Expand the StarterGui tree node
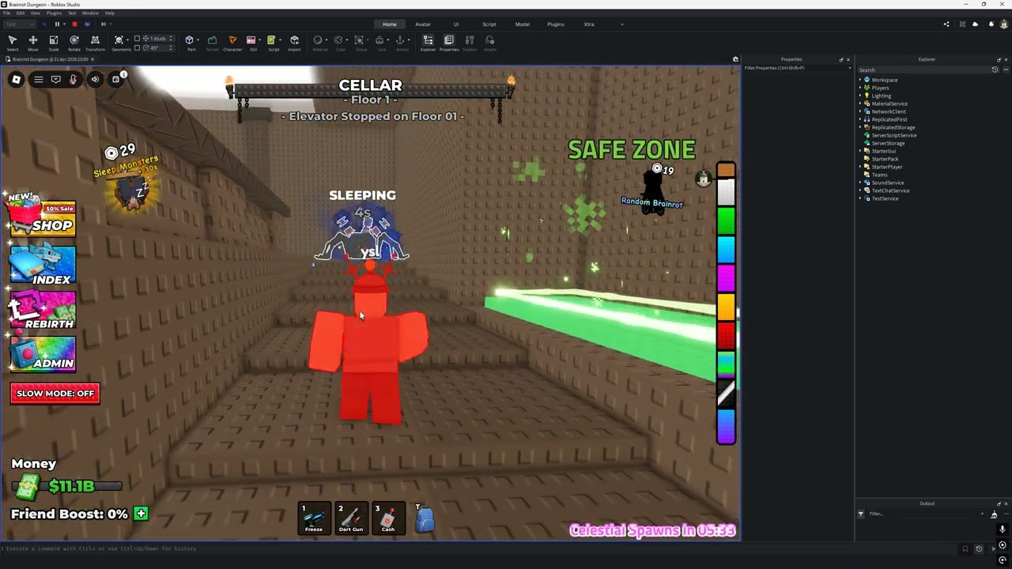 point(861,151)
